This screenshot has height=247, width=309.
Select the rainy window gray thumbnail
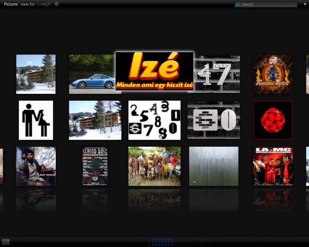[214, 166]
